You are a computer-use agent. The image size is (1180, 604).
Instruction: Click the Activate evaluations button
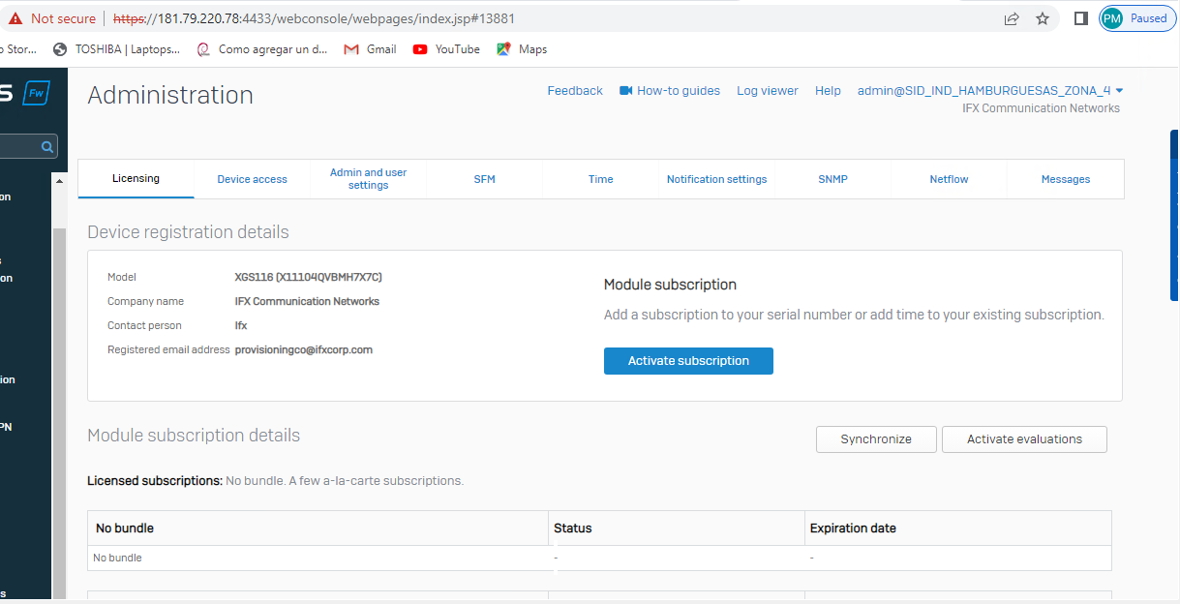pyautogui.click(x=1024, y=439)
